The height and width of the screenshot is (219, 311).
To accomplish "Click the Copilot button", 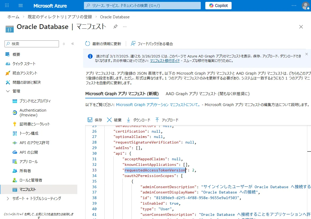I will pyautogui.click(x=218, y=6).
